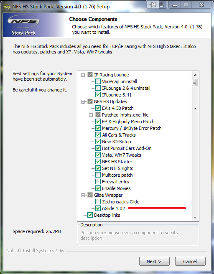Check the Firewall entry option
This screenshot has width=214, height=274.
click(98, 182)
